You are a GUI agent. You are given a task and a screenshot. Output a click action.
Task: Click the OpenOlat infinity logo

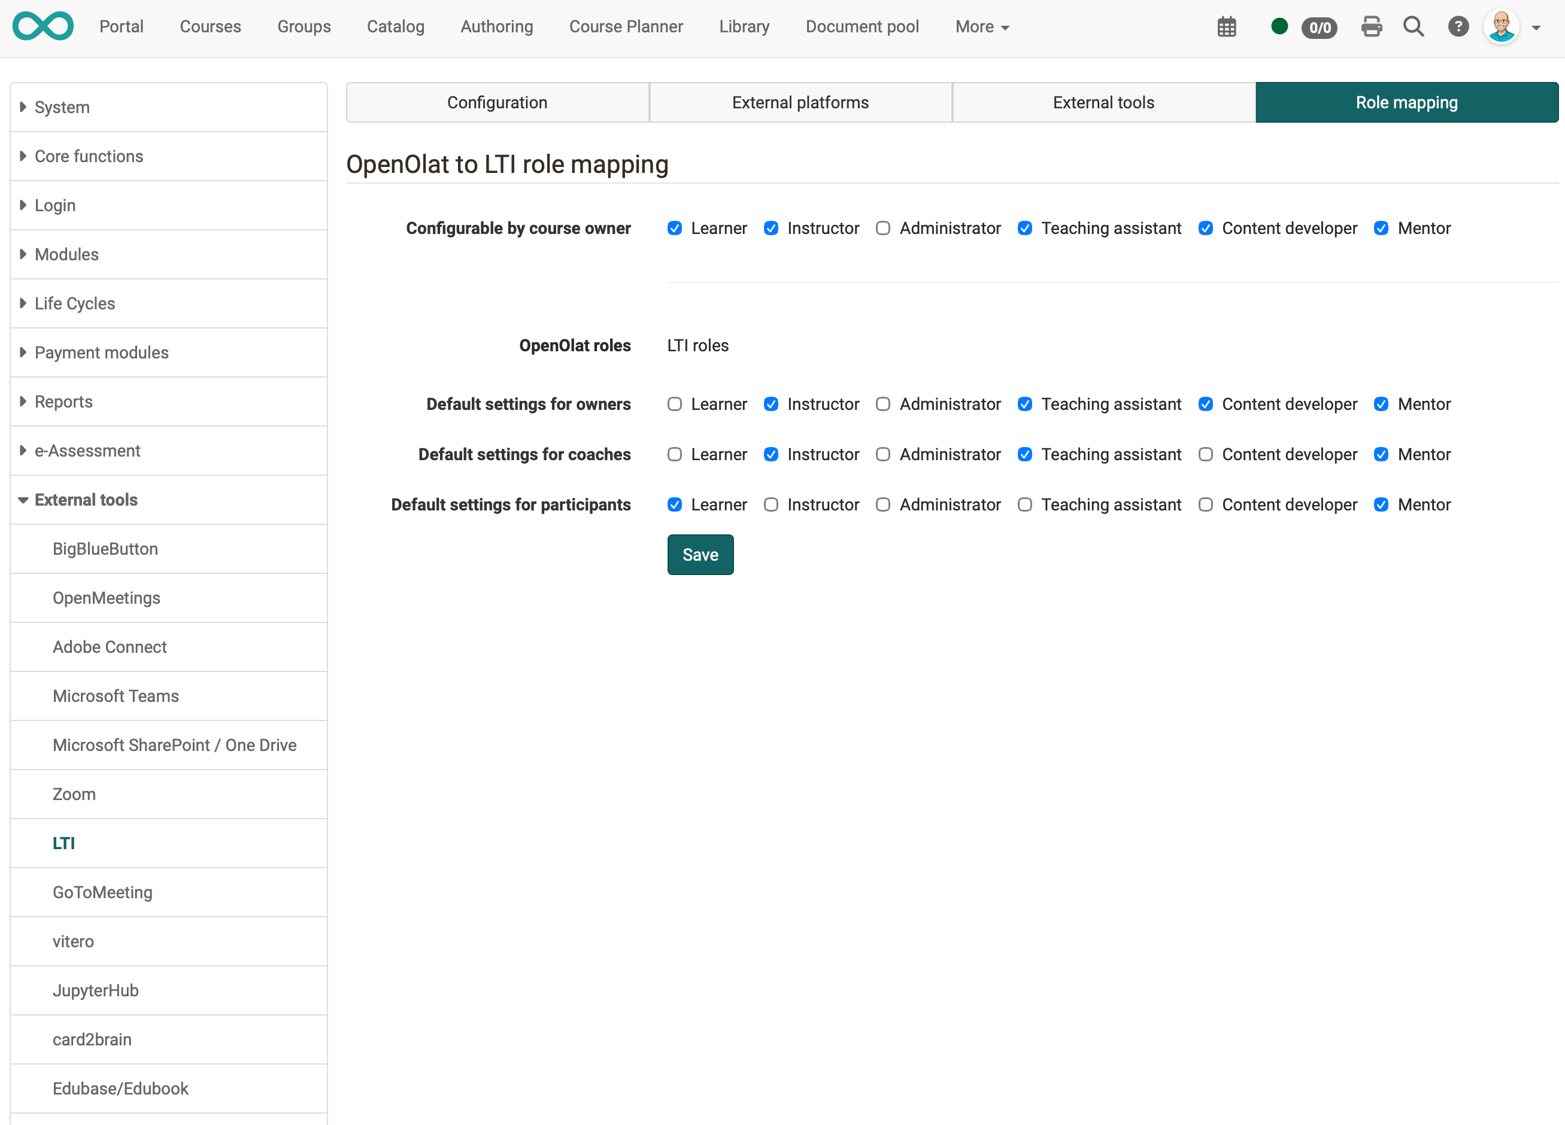click(x=43, y=26)
